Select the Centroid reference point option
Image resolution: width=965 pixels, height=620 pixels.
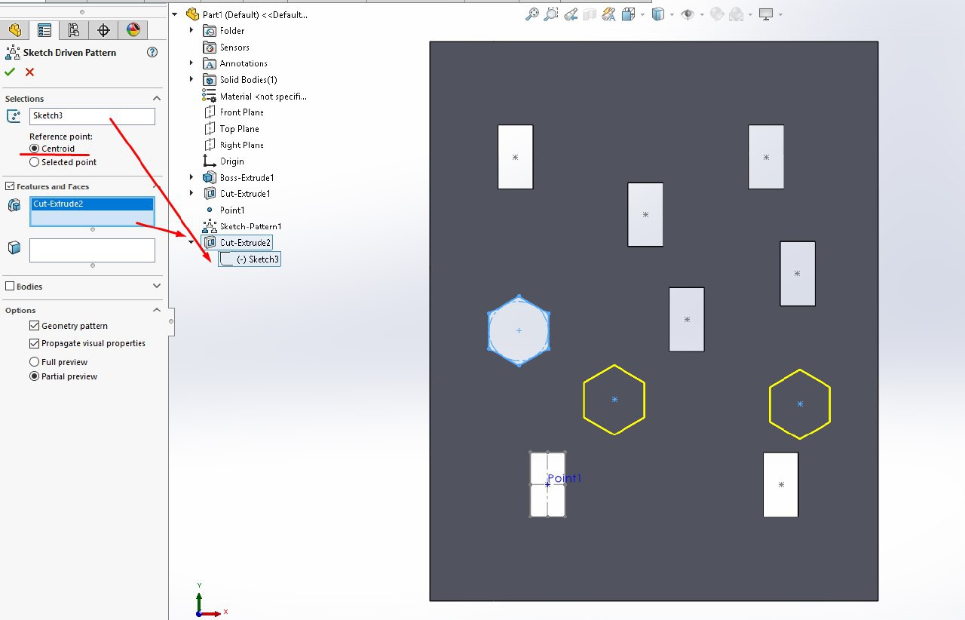pyautogui.click(x=34, y=149)
